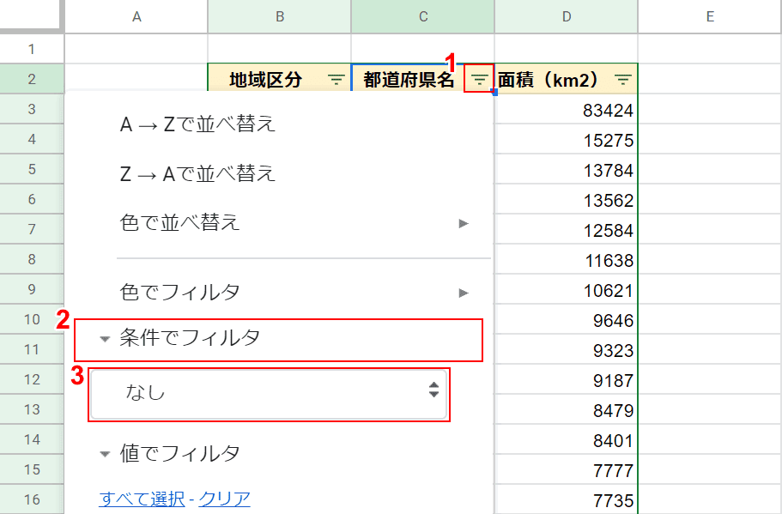This screenshot has width=782, height=514.
Task: Select the cell containing 13784
Action: click(x=566, y=169)
